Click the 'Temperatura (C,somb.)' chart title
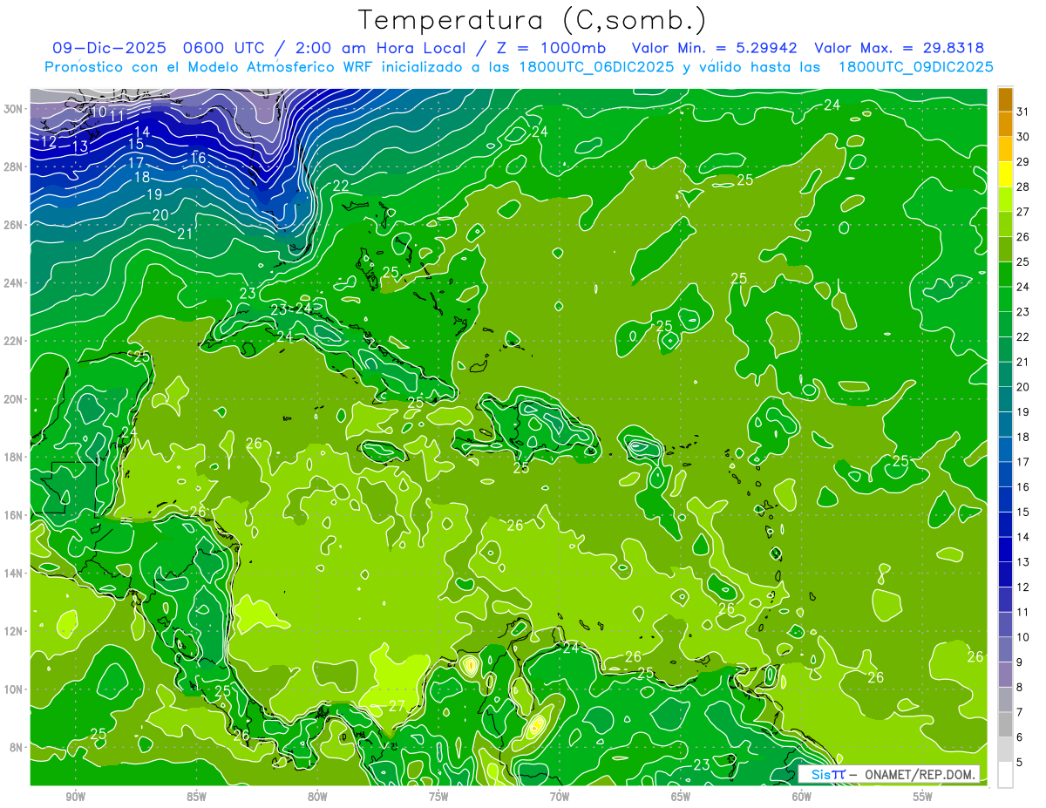 click(533, 20)
